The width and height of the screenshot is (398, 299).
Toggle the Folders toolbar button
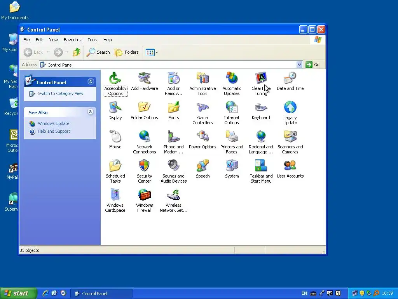tap(127, 53)
